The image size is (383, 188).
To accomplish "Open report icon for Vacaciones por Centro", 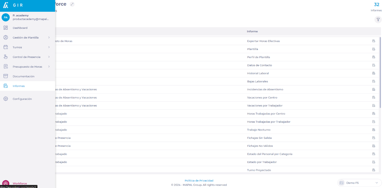I will (374, 97).
